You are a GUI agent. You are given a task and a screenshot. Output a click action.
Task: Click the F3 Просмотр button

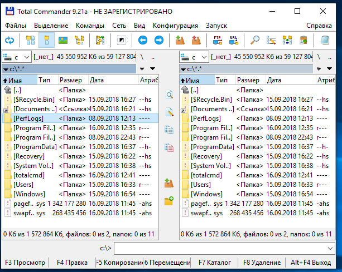coord(25,263)
